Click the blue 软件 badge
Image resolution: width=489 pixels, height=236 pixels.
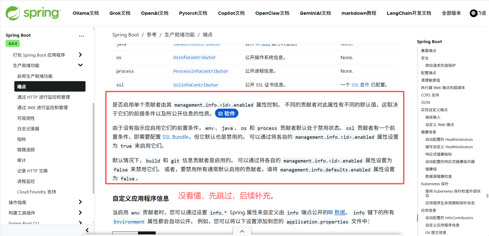click(x=227, y=114)
